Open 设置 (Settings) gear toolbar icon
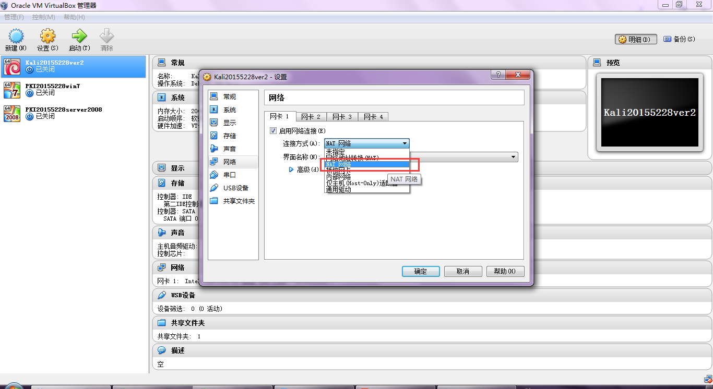 tap(47, 36)
